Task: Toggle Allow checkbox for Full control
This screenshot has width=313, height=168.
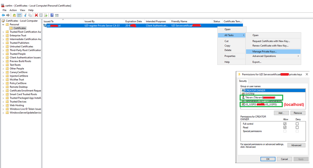Action: coord(285,124)
